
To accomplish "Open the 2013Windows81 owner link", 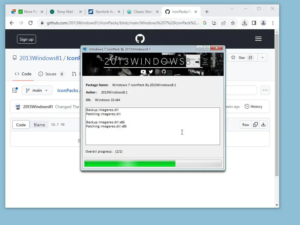I will click(40, 58).
